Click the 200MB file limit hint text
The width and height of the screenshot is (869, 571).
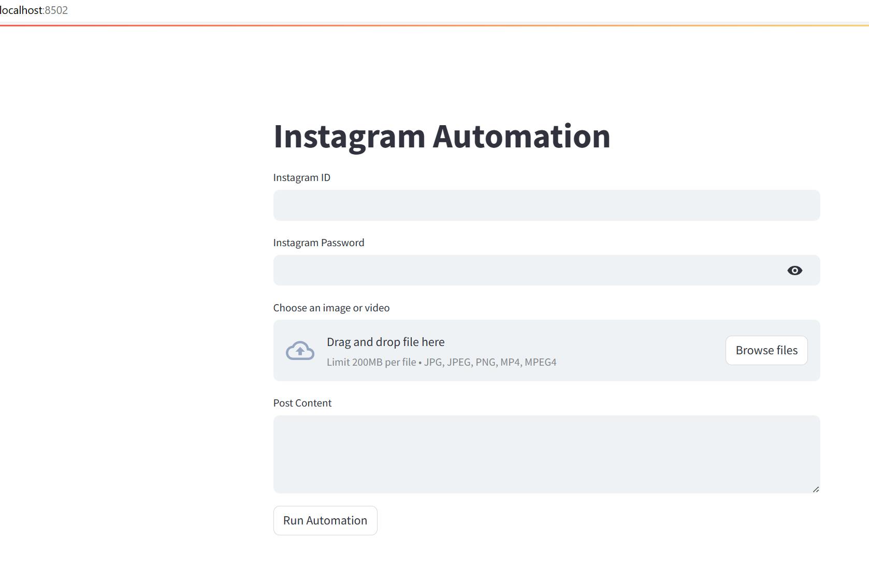[371, 362]
